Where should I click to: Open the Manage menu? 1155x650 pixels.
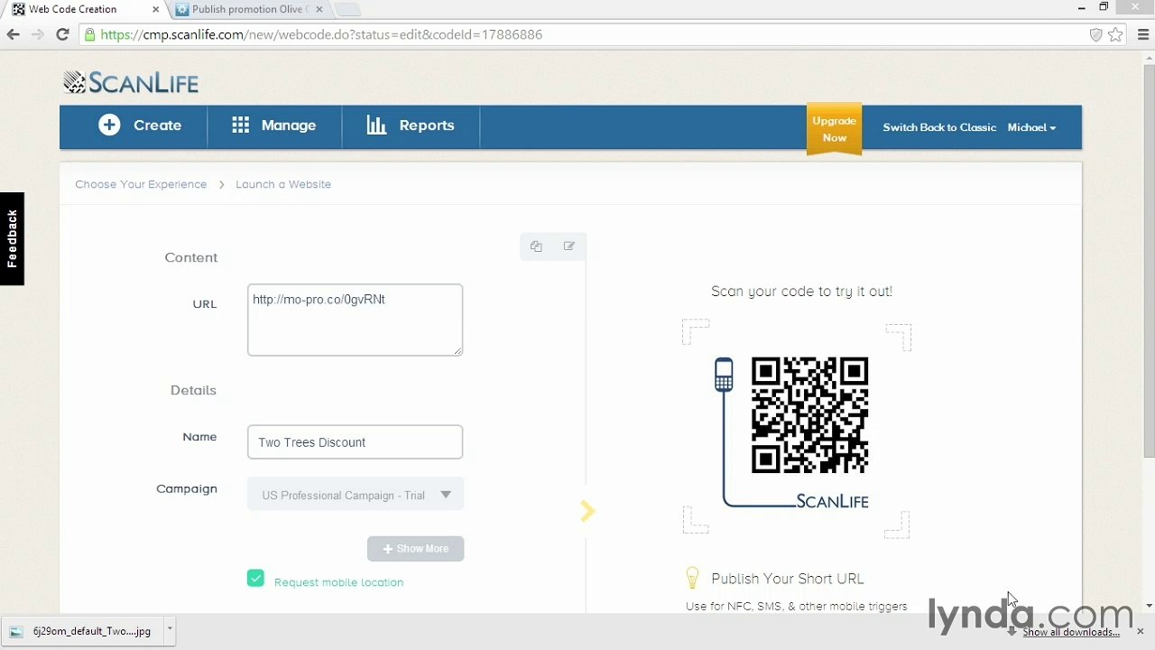(274, 125)
